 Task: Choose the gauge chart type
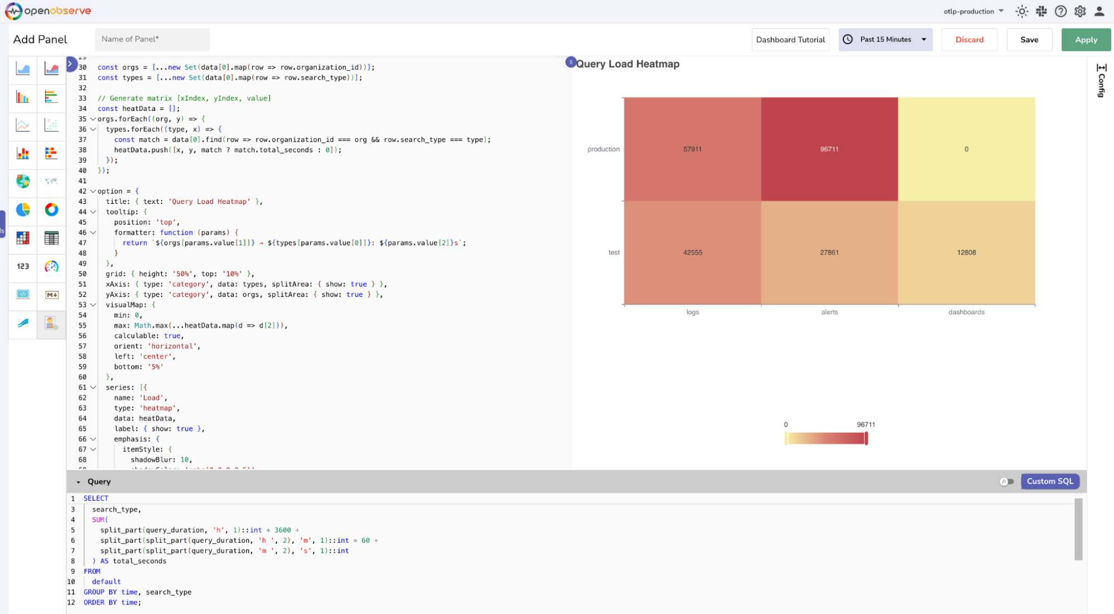52,267
